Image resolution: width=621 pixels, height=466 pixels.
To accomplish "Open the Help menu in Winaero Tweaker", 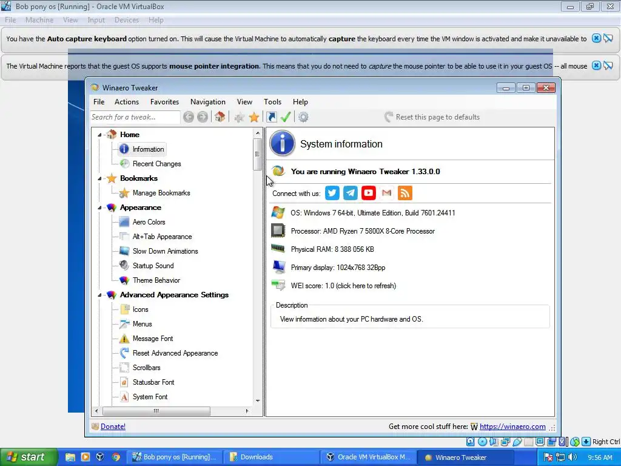I will pos(301,102).
